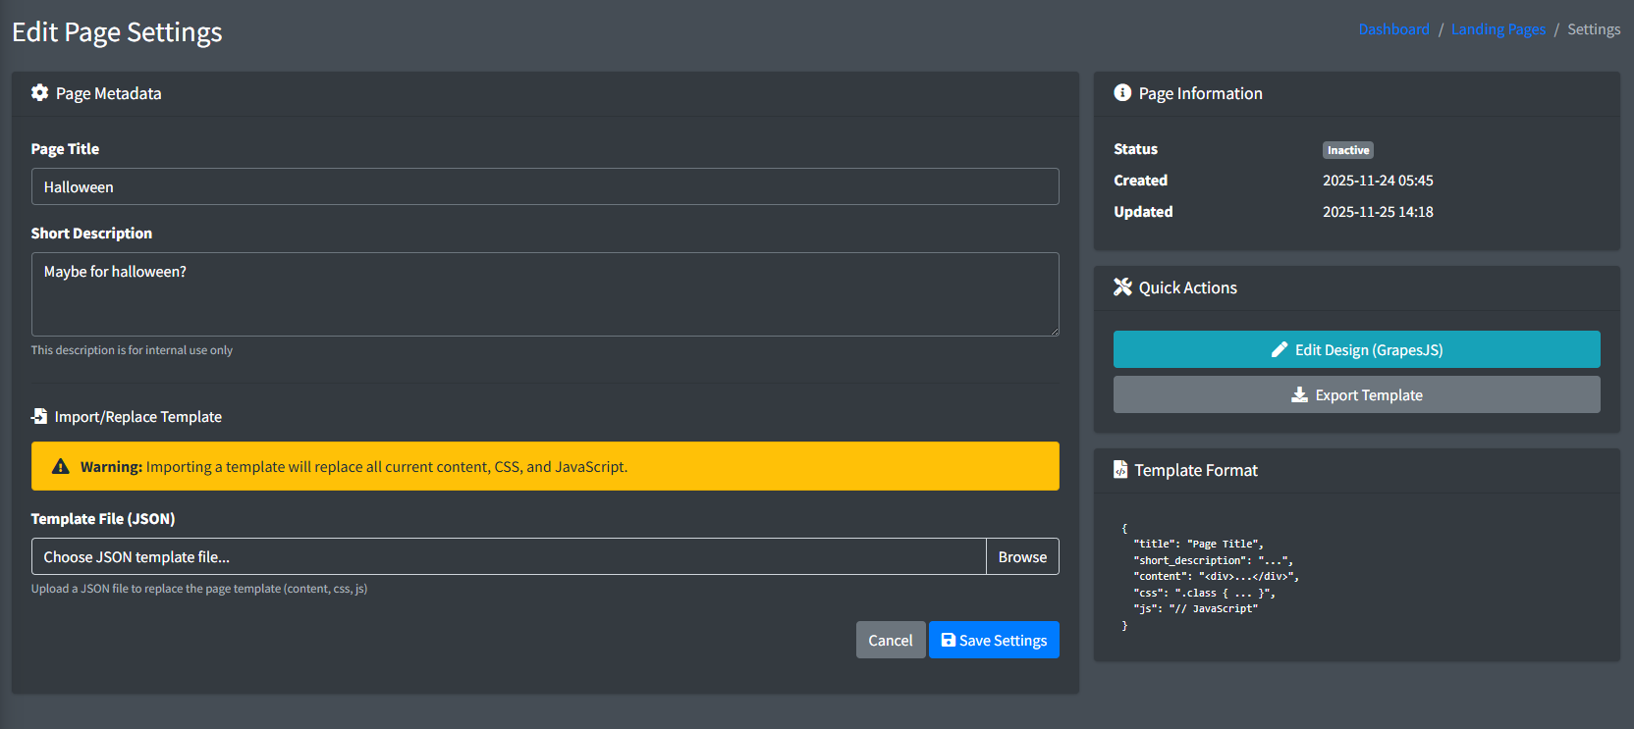The height and width of the screenshot is (729, 1634).
Task: Open Edit Design (GrapesJS) editor
Action: [1356, 350]
